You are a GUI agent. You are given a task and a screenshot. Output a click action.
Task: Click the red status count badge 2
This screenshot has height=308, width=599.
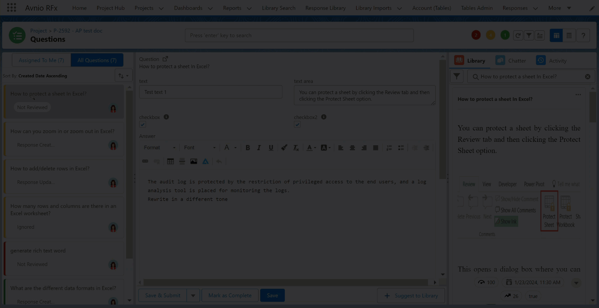[x=476, y=35]
